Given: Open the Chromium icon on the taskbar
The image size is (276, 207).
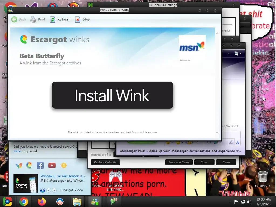Looking at the screenshot, I should click(7, 202).
